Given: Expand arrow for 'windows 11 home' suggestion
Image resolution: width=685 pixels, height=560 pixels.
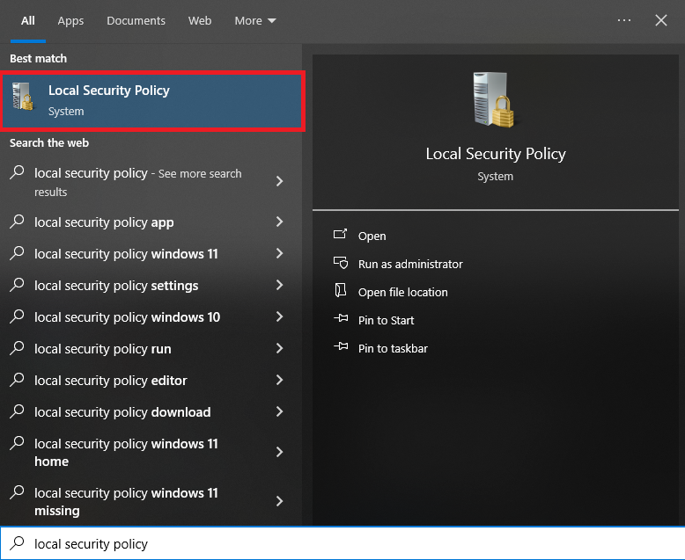Looking at the screenshot, I should (x=280, y=452).
